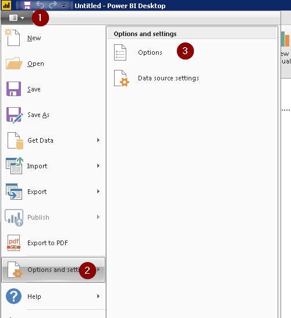Viewport: 291px width, 318px height.
Task: Select Save in the File menu
Action: (34, 89)
